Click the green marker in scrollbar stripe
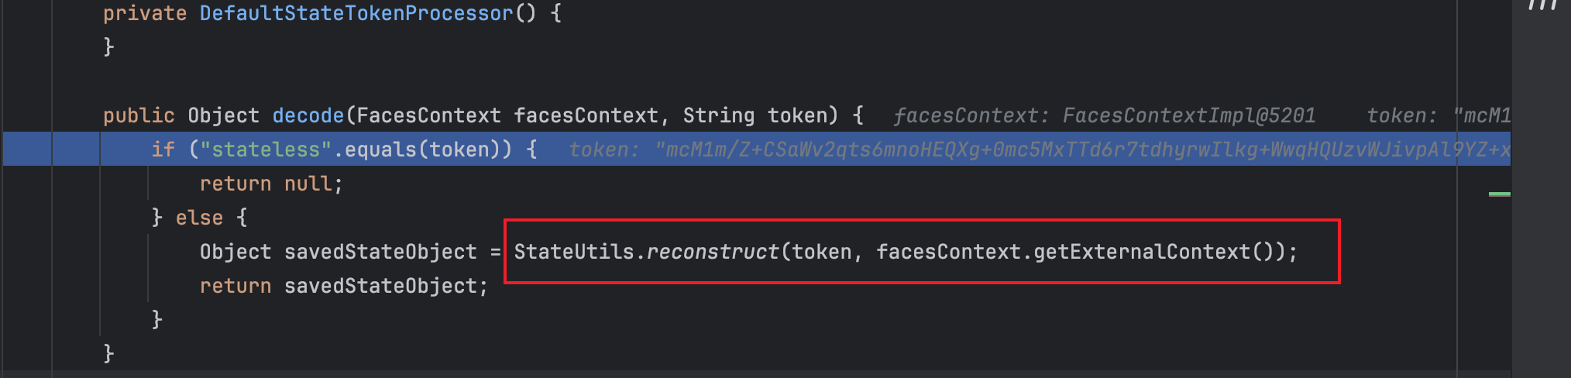 (x=1499, y=194)
